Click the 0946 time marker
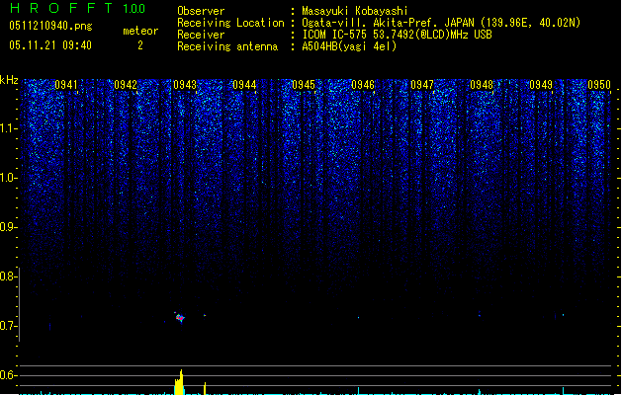This screenshot has width=622, height=395. (x=363, y=85)
